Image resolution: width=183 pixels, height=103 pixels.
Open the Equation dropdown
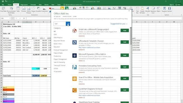click(x=164, y=10)
